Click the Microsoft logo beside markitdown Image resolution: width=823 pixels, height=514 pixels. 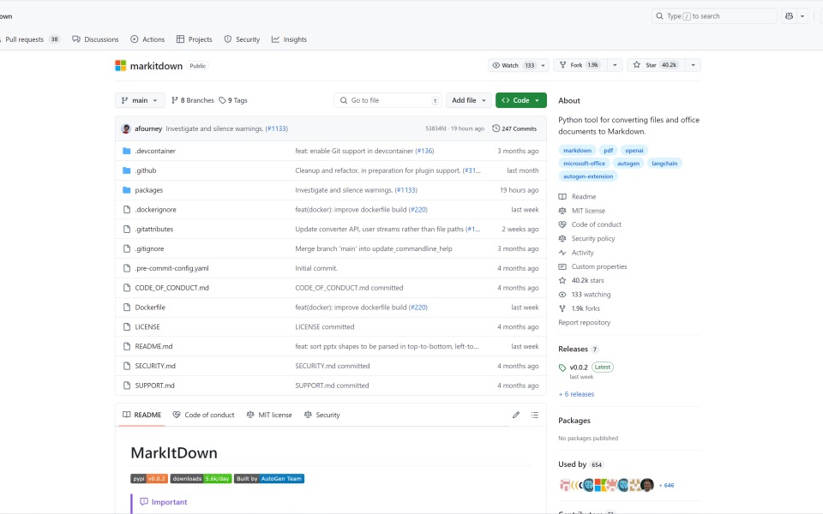[x=121, y=66]
